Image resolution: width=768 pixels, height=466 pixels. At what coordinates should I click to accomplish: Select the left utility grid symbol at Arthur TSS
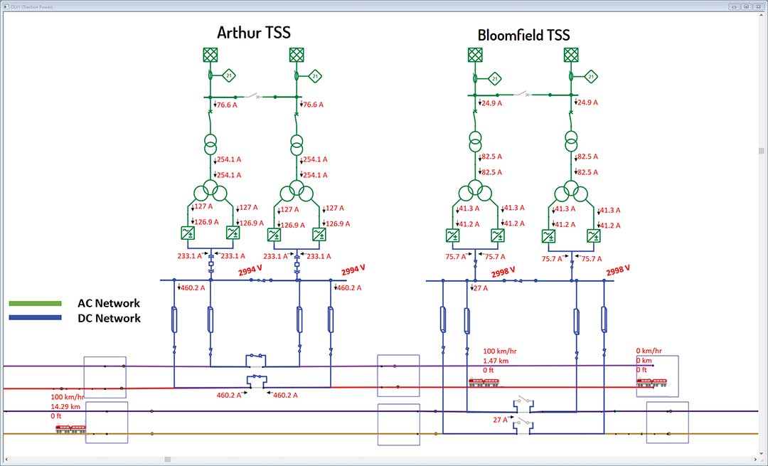click(210, 53)
